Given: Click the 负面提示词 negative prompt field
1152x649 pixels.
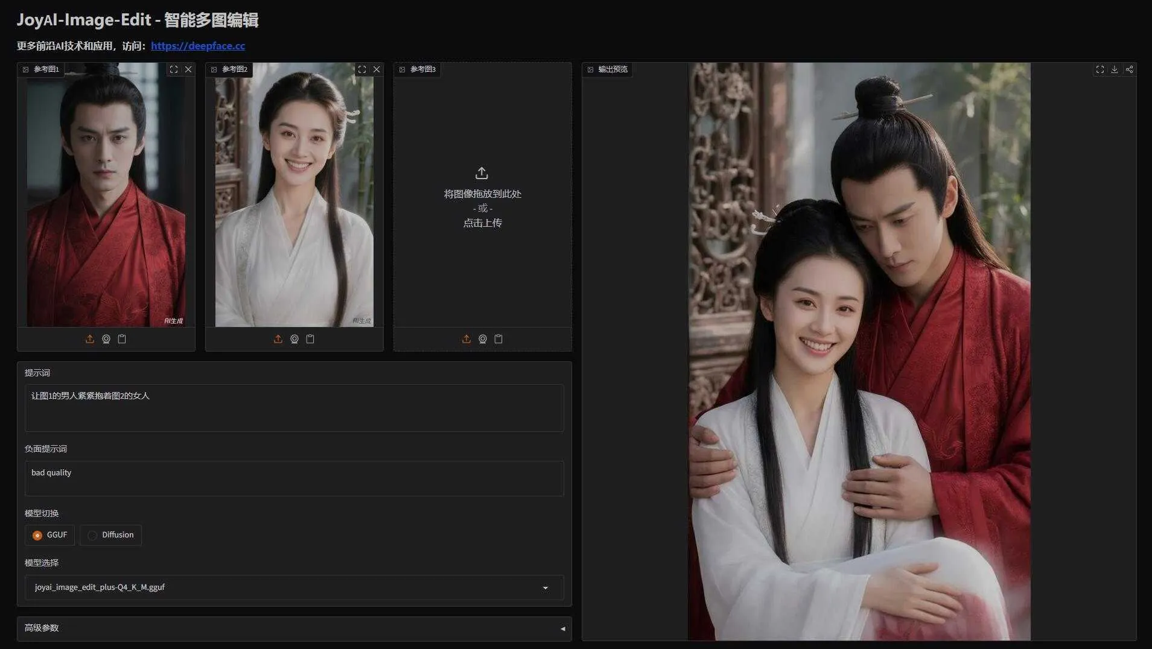Looking at the screenshot, I should 294,478.
